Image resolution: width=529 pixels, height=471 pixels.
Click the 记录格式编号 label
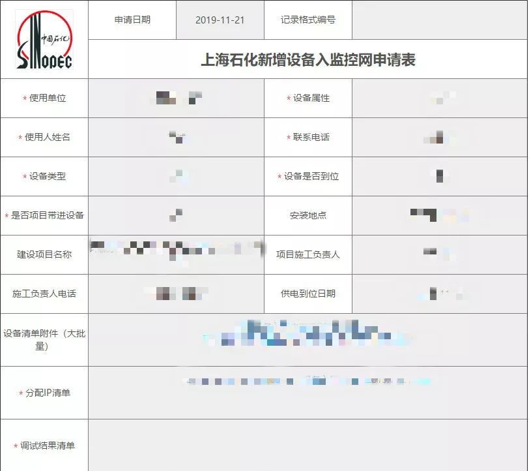[308, 20]
